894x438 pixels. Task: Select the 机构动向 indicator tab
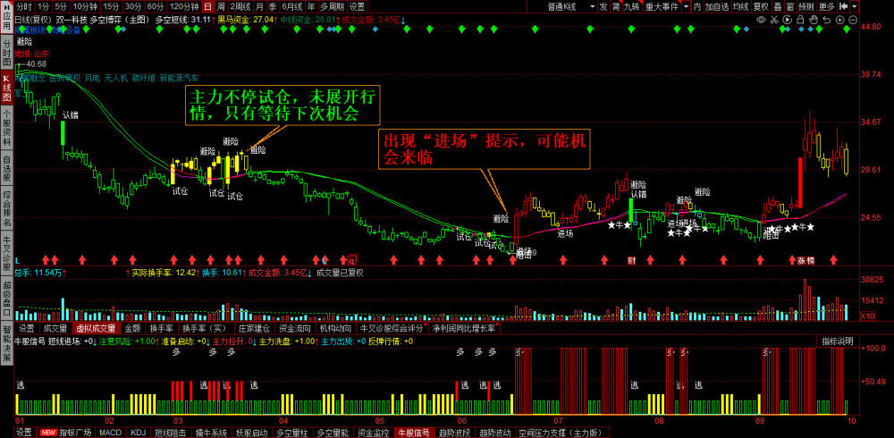tap(336, 329)
